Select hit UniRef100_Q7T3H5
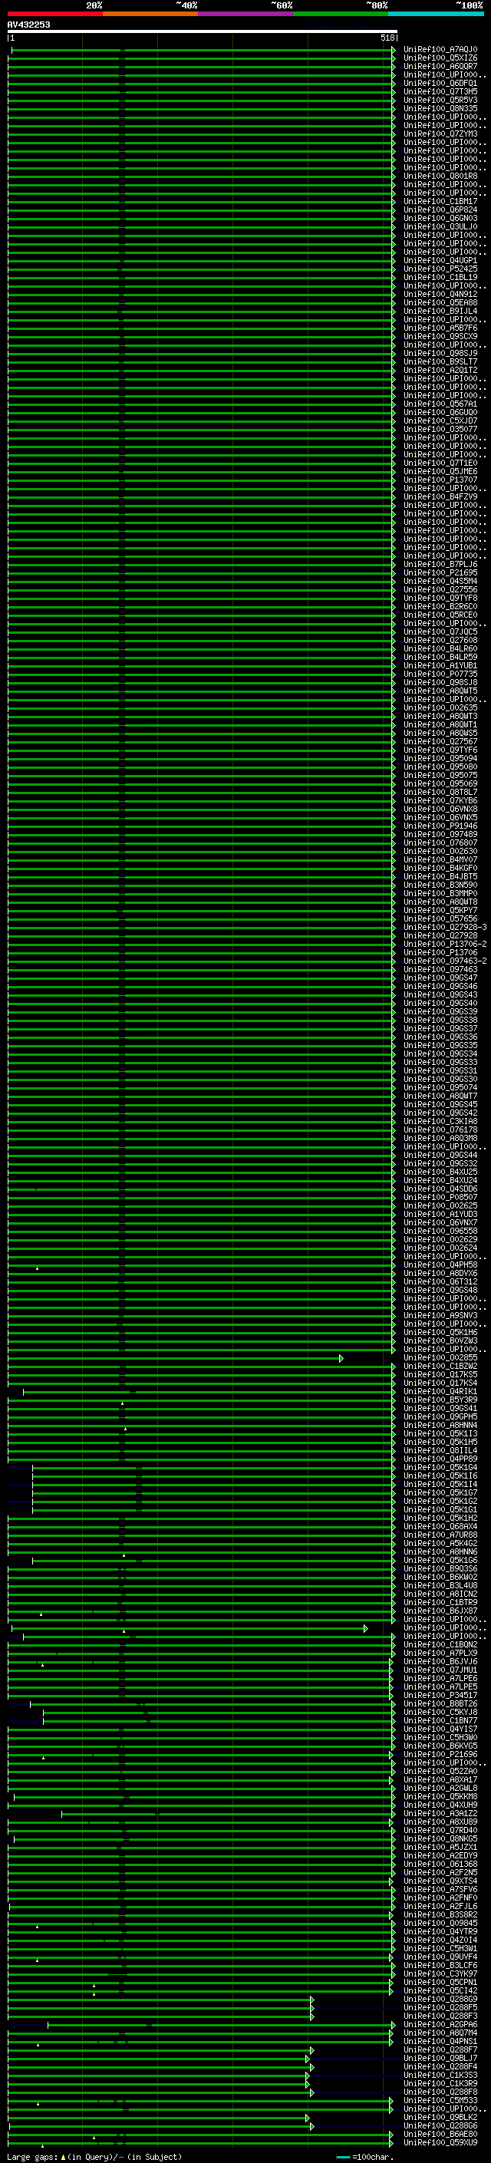Image resolution: width=491 pixels, height=2163 pixels. [440, 91]
